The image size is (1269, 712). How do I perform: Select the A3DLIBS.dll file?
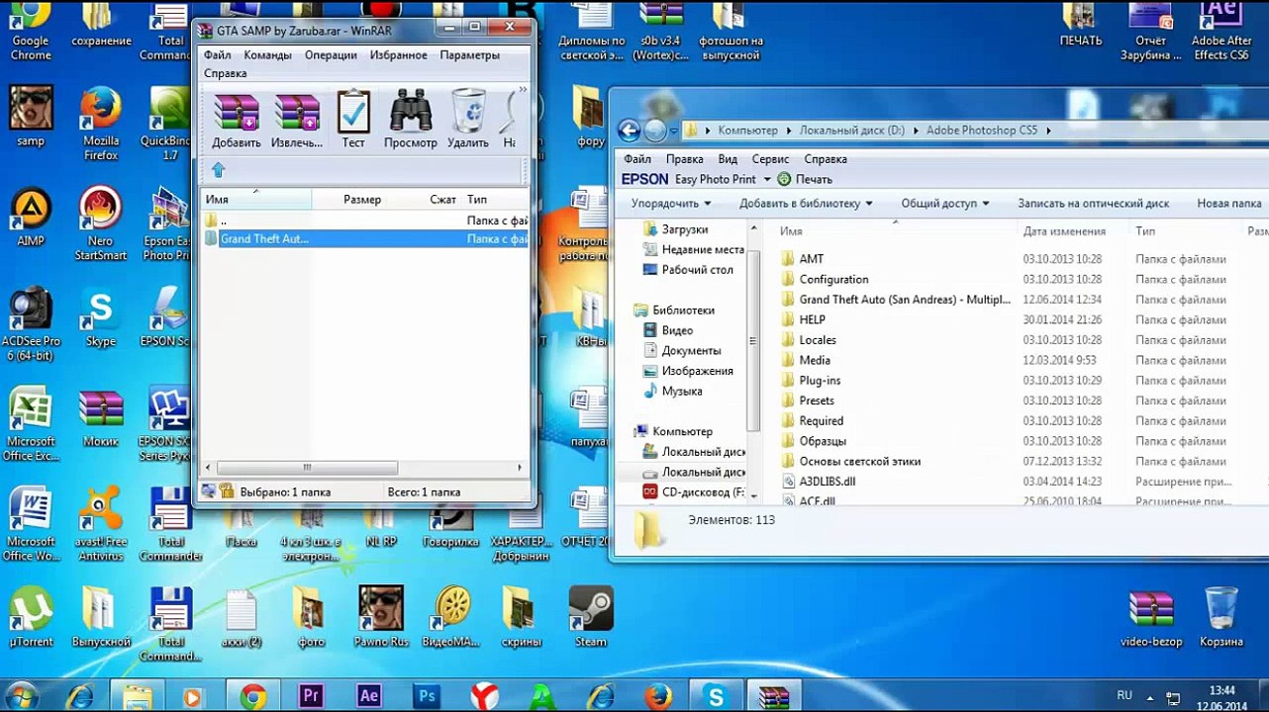[826, 482]
